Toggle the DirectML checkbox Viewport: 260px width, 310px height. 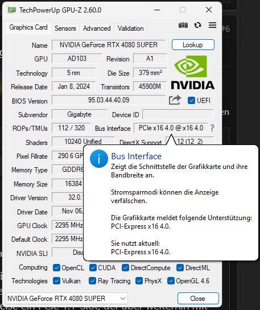[180, 268]
